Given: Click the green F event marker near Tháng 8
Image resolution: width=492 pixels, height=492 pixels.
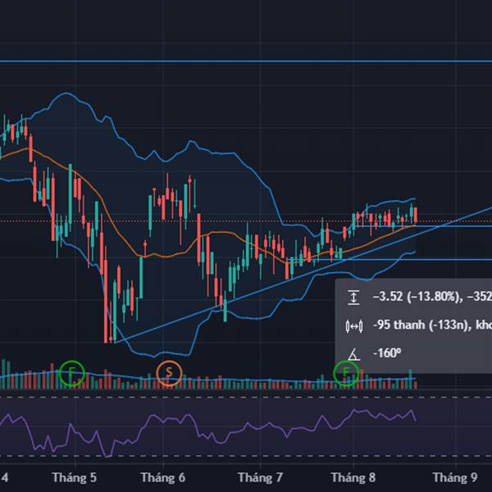Looking at the screenshot, I should pyautogui.click(x=346, y=373).
